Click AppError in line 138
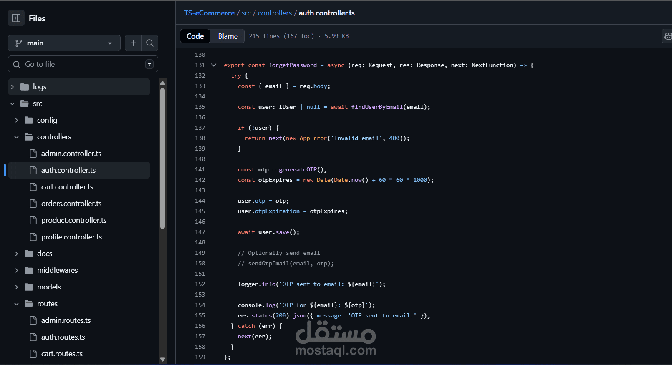The height and width of the screenshot is (365, 672). (x=313, y=138)
